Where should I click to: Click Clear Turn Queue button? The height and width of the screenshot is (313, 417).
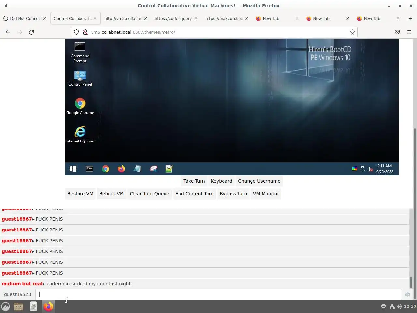pos(150,194)
